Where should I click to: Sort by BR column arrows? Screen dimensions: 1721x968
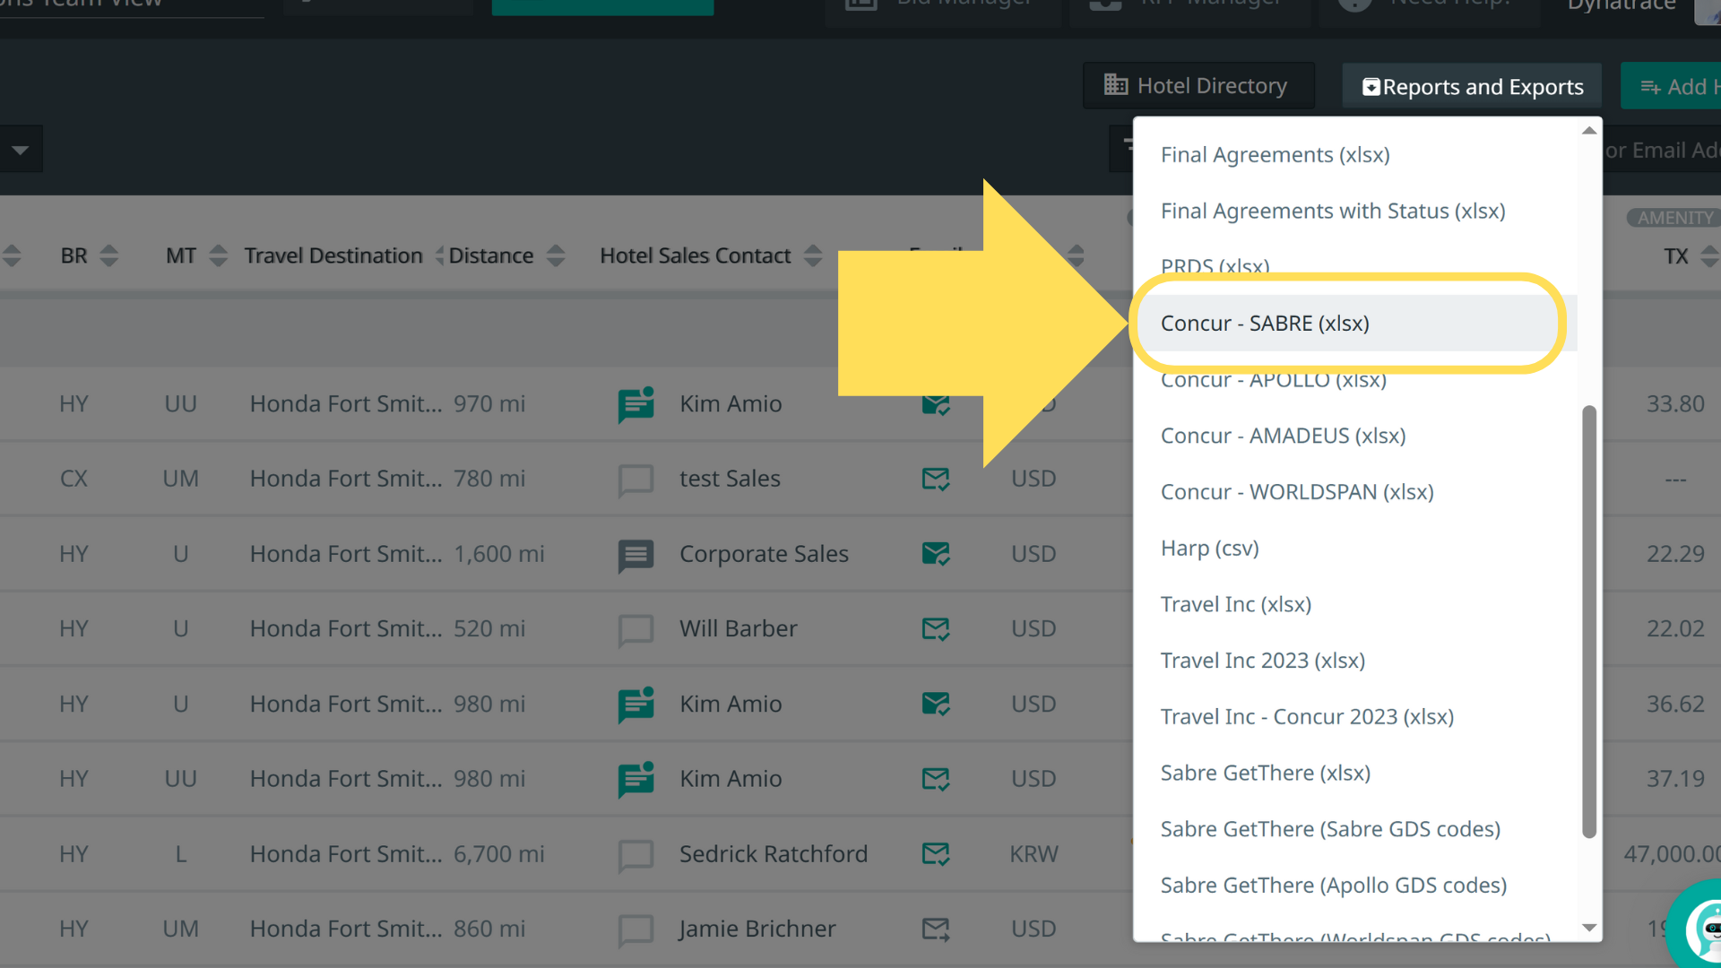(x=108, y=256)
